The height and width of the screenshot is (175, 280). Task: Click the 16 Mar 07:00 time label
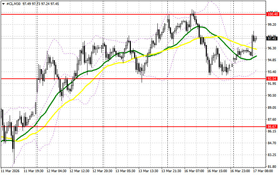pos(194,171)
